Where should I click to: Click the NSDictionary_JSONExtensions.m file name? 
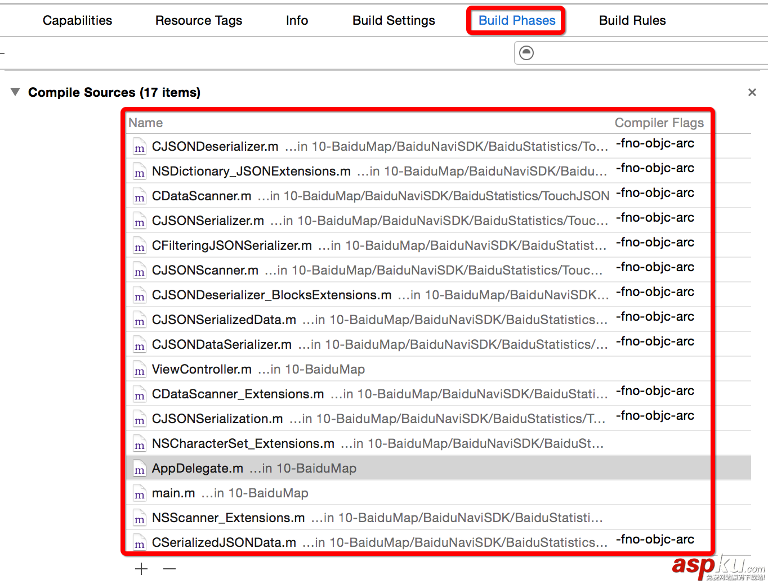pyautogui.click(x=251, y=171)
